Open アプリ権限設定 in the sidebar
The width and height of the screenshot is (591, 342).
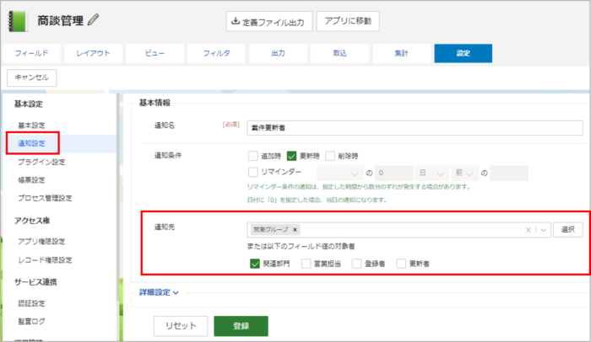click(41, 241)
